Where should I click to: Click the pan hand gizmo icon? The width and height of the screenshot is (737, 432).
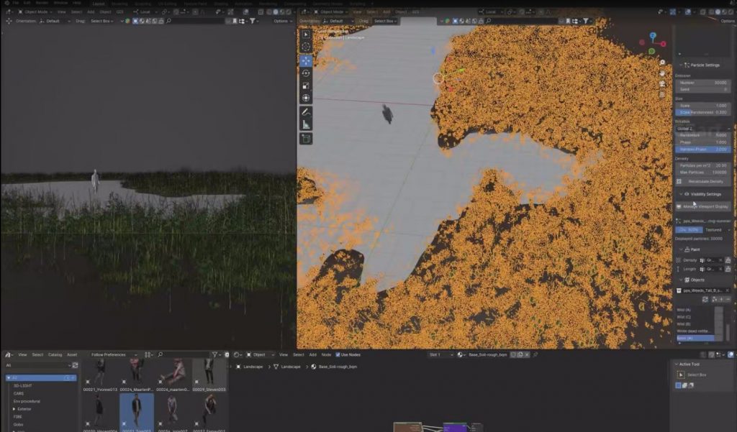662,73
